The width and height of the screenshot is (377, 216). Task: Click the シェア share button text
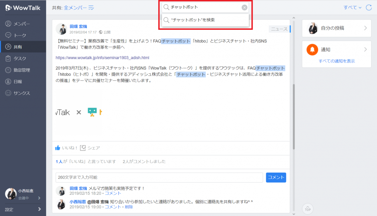coord(94,148)
